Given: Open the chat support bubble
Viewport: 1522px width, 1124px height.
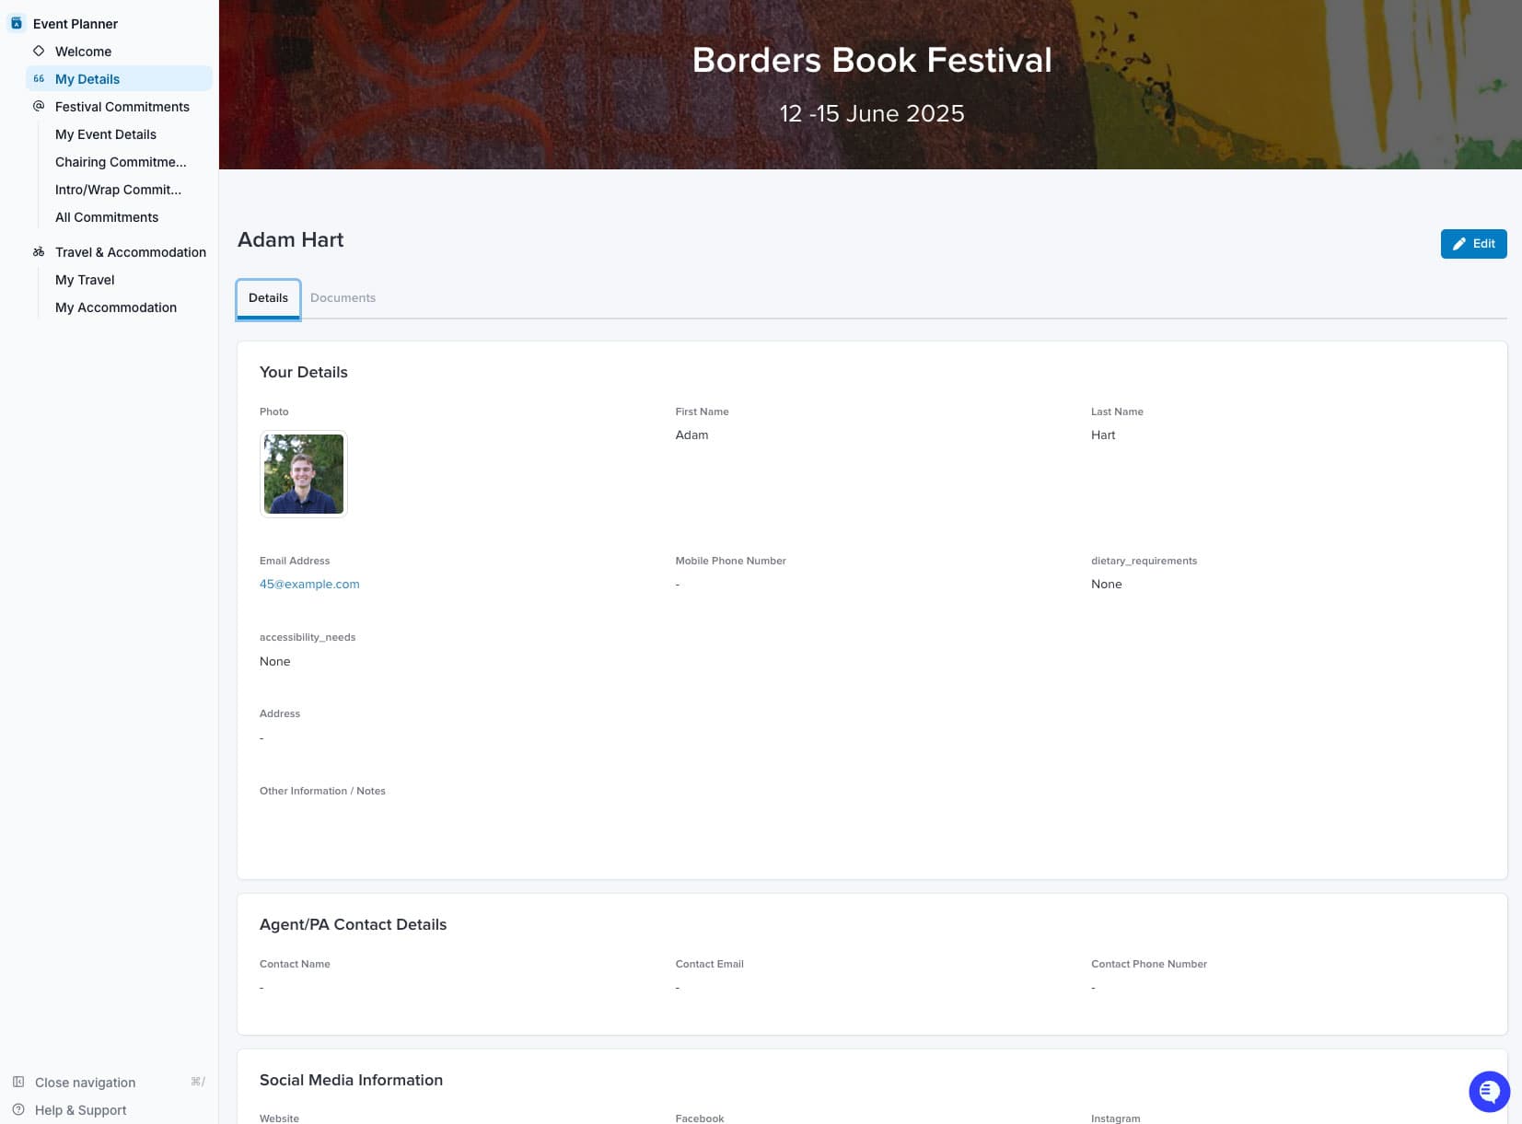Looking at the screenshot, I should click(x=1489, y=1092).
